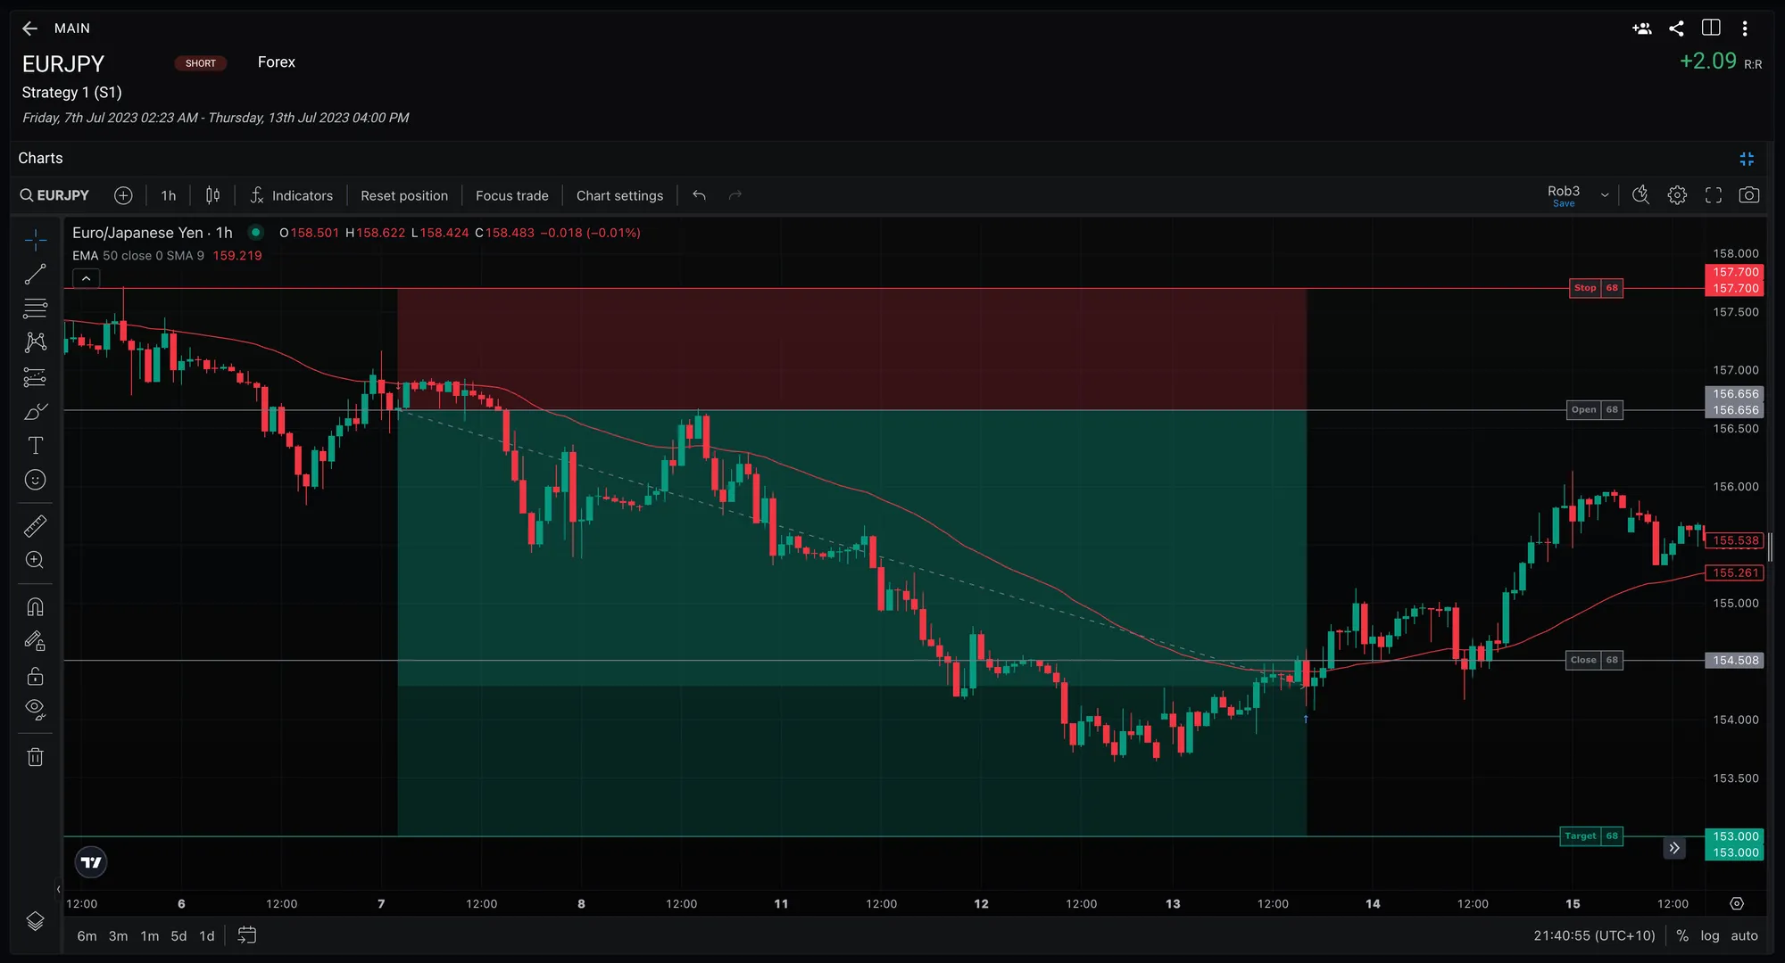Open the three-dot more options menu
This screenshot has height=963, width=1785.
(1745, 29)
